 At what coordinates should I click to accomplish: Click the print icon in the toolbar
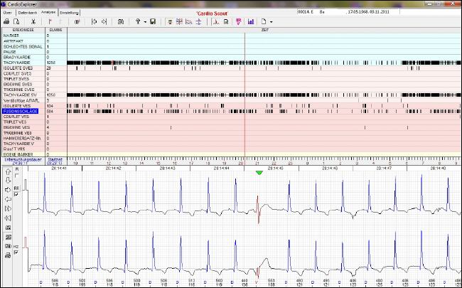click(x=6, y=21)
